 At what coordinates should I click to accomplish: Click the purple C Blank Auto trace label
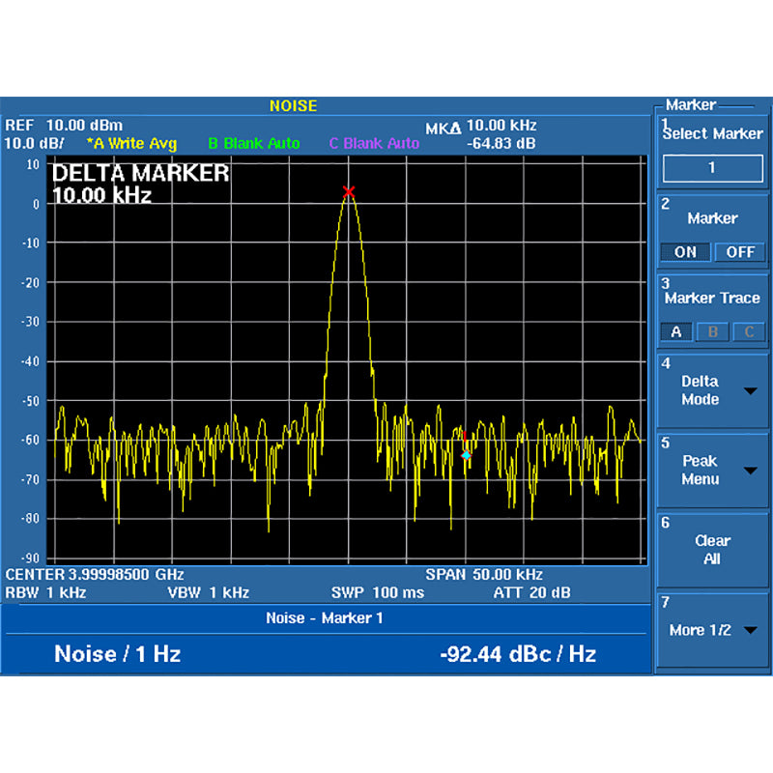374,144
